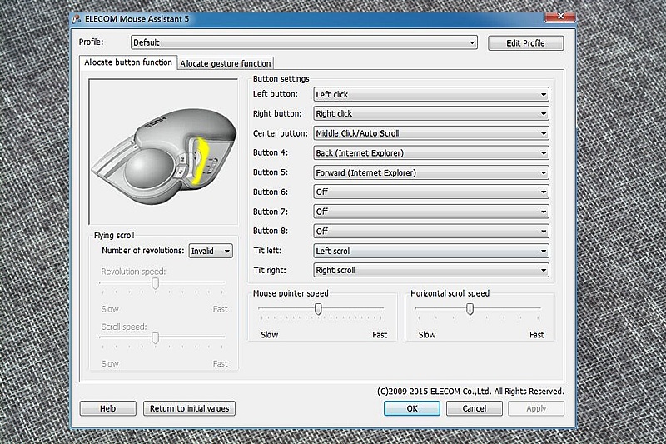This screenshot has width=666, height=444.
Task: Open Help for the mouse assistant
Action: pyautogui.click(x=107, y=408)
